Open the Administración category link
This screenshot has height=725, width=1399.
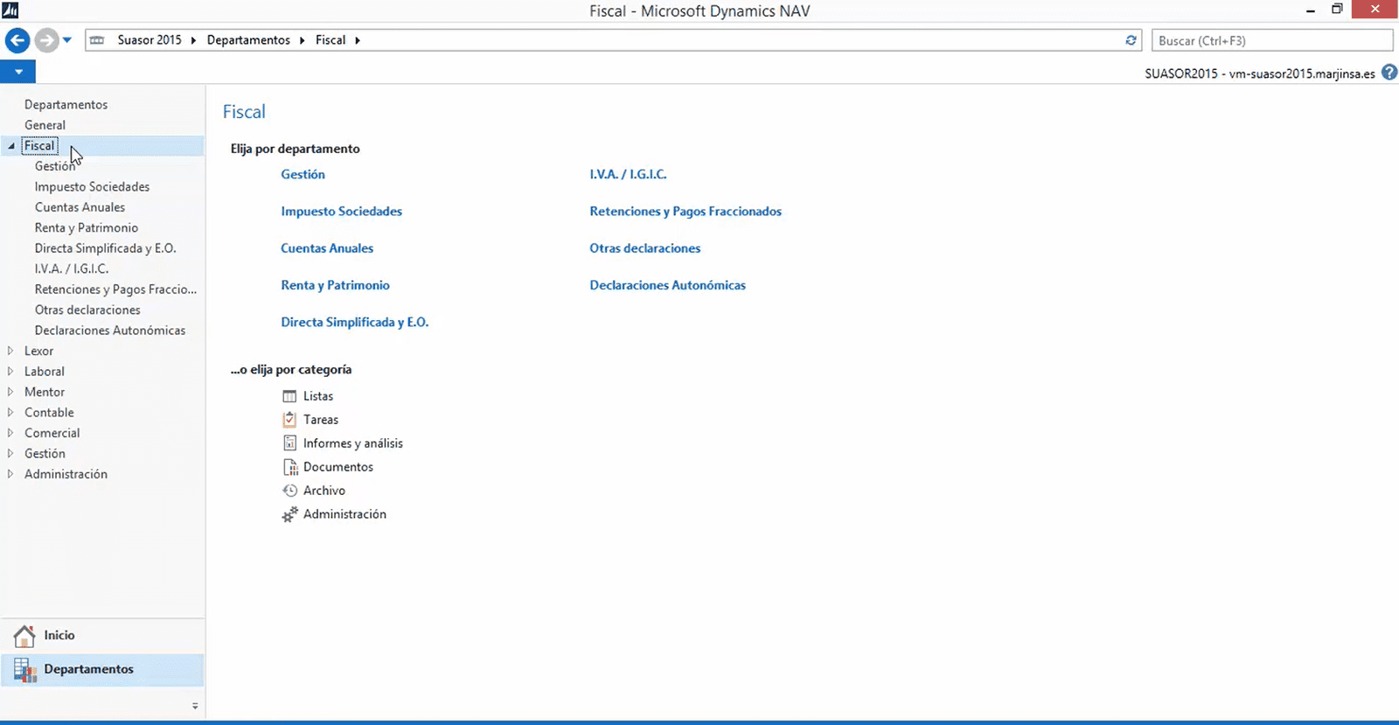[x=345, y=514]
